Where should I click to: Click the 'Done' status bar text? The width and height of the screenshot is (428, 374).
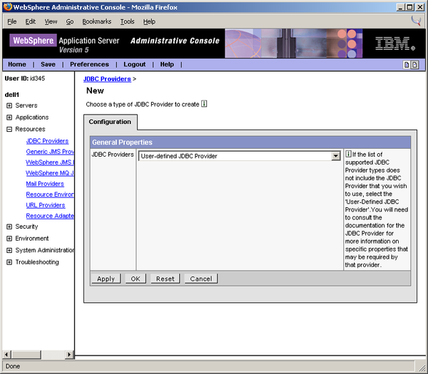click(x=13, y=366)
